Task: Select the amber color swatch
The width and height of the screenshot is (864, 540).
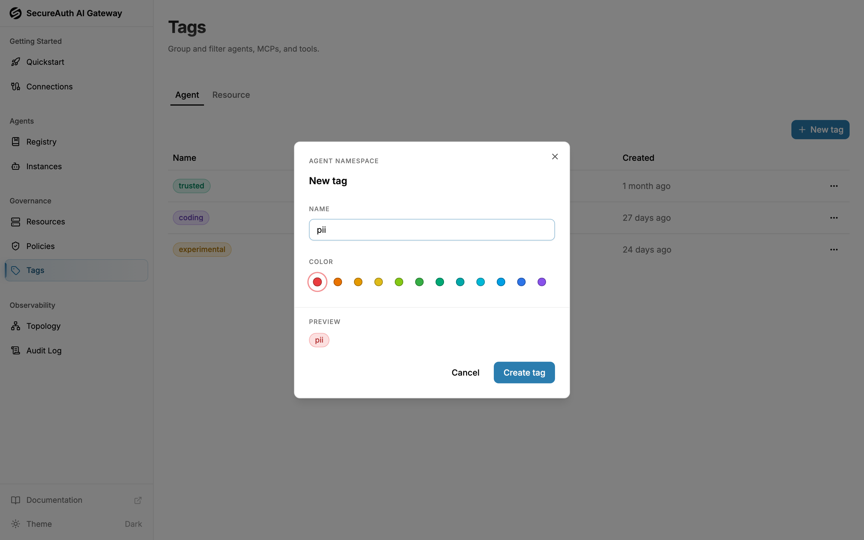Action: coord(358,282)
